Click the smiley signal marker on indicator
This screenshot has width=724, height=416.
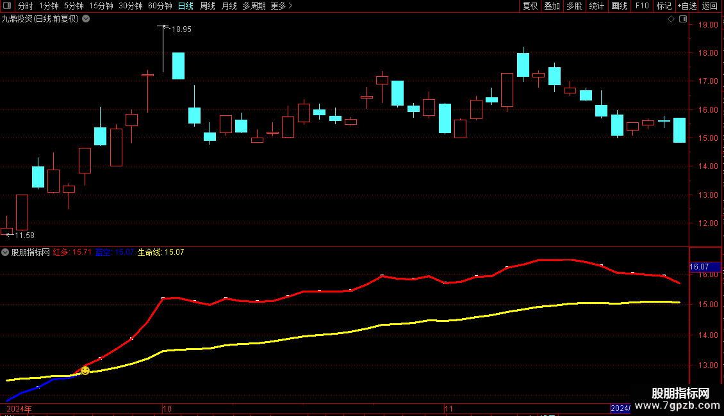(x=85, y=371)
